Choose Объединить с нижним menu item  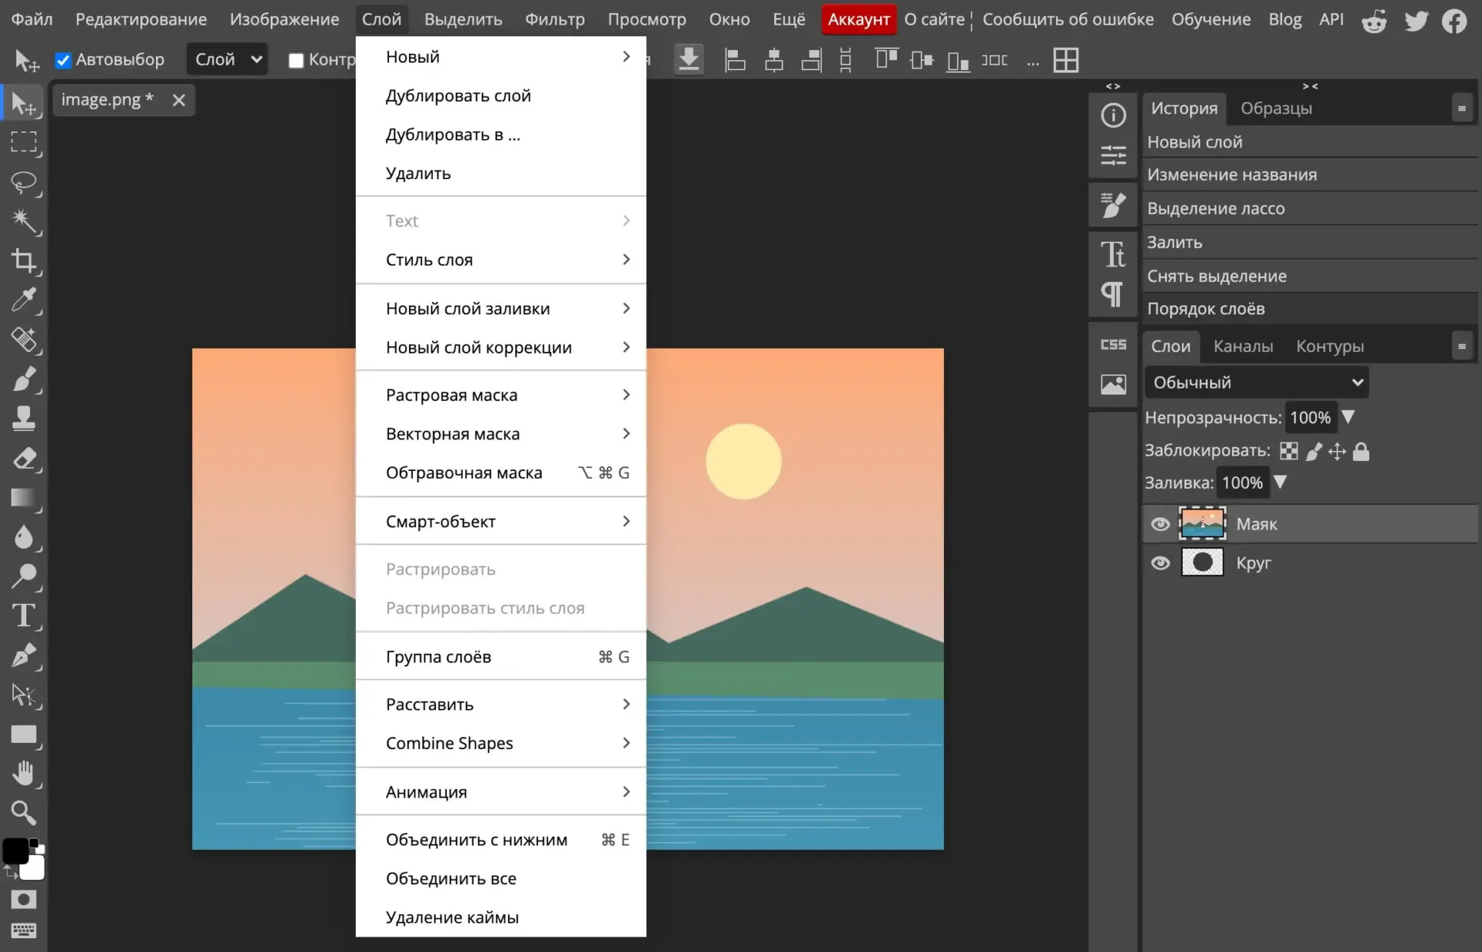(501, 839)
